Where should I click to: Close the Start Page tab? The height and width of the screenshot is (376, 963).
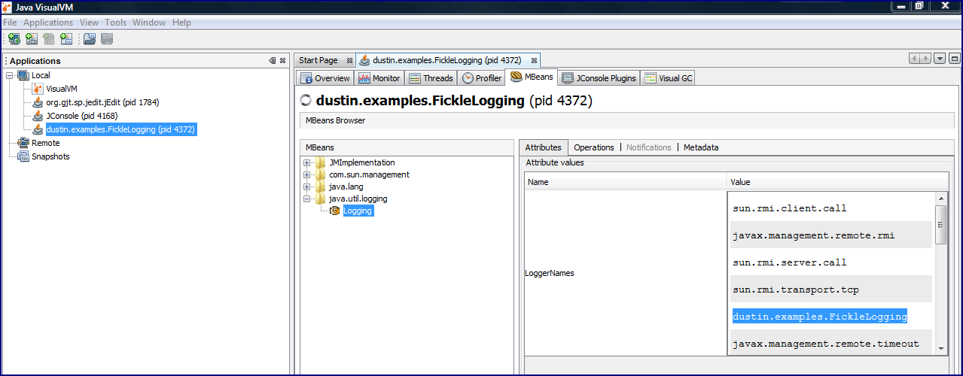click(x=349, y=60)
